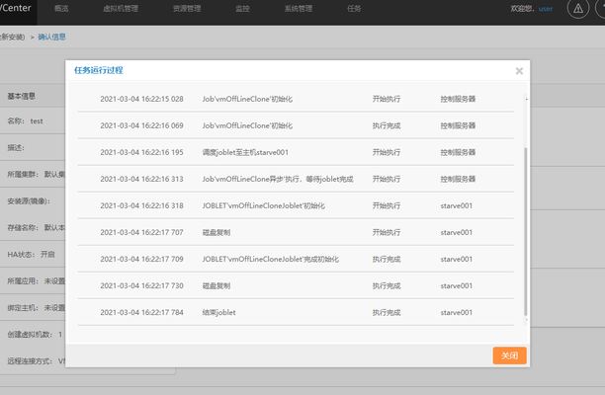
Task: Click the vCenter logo
Action: pyautogui.click(x=16, y=8)
